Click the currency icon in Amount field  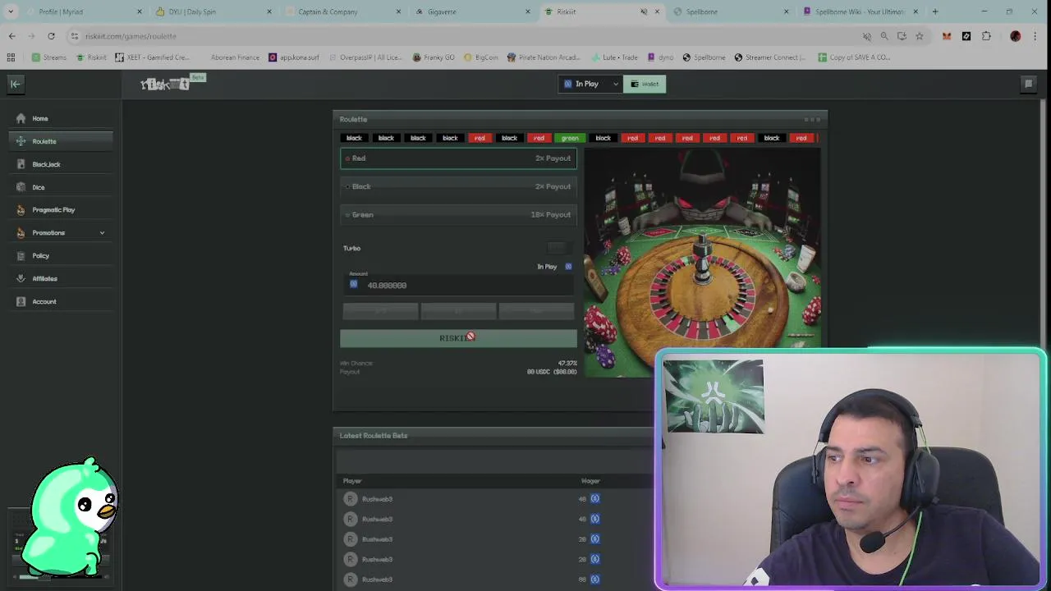click(x=354, y=284)
